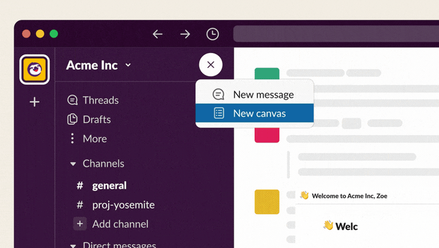This screenshot has height=248, width=439.
Task: Click the search bar at the top
Action: pyautogui.click(x=336, y=34)
